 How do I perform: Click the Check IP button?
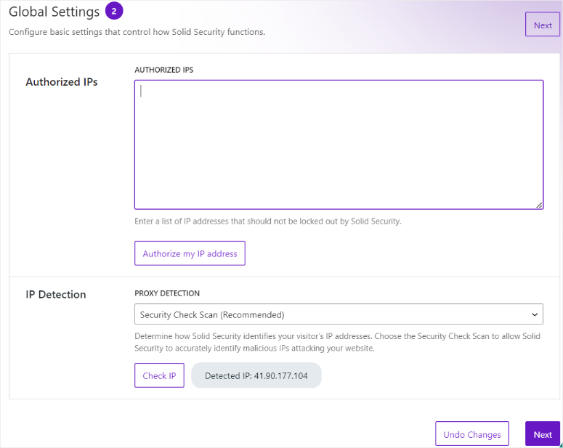(x=159, y=375)
